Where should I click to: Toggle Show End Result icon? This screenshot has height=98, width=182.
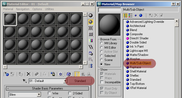point(77,74)
